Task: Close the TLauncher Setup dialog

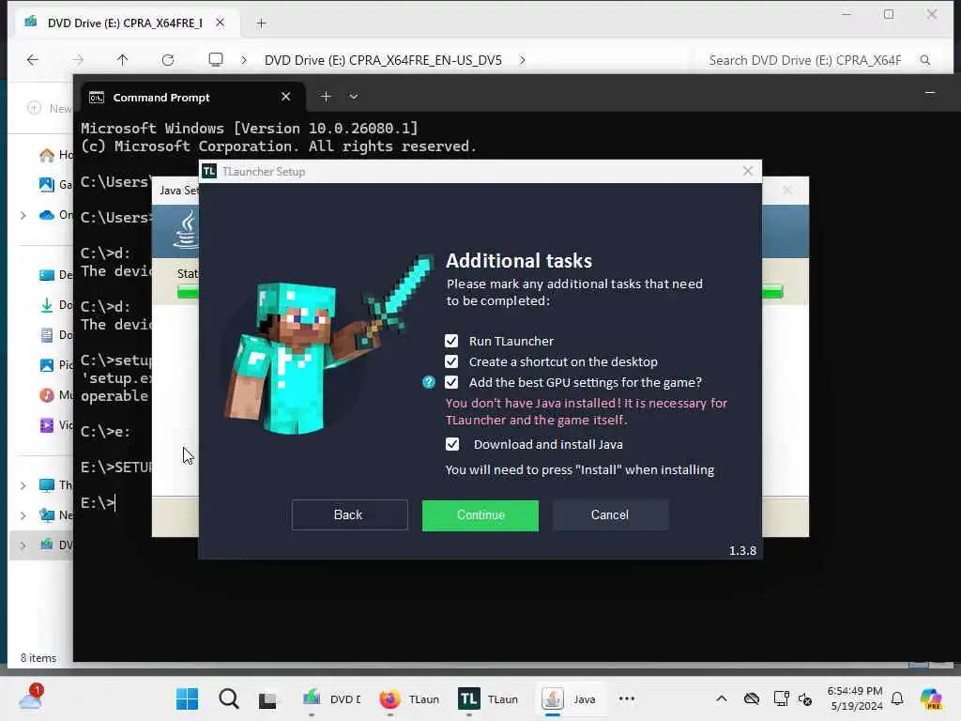Action: [748, 171]
